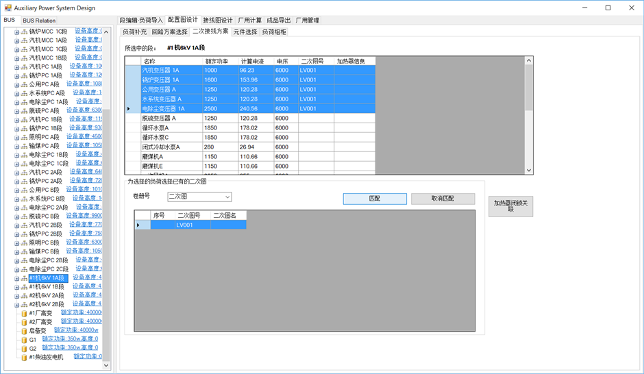Click the cylinder icon next to #1厂高变
Viewport: 644px width, 374px height.
click(x=24, y=313)
